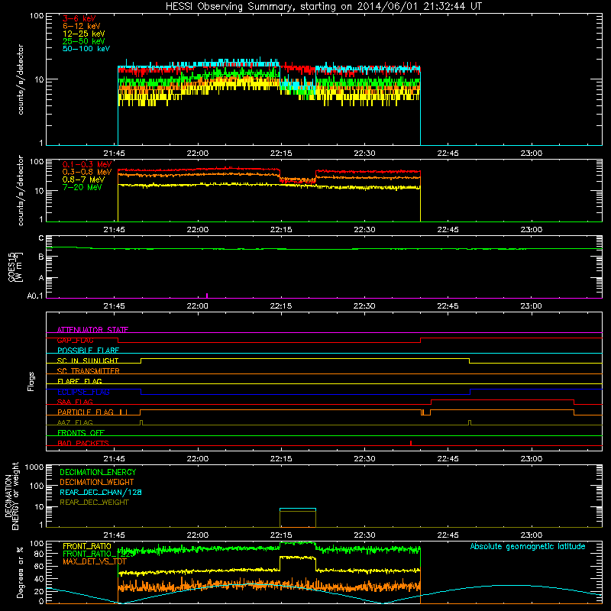
Task: Click the REAR_DEC_CHAN/128 legend label
Action: (x=101, y=492)
